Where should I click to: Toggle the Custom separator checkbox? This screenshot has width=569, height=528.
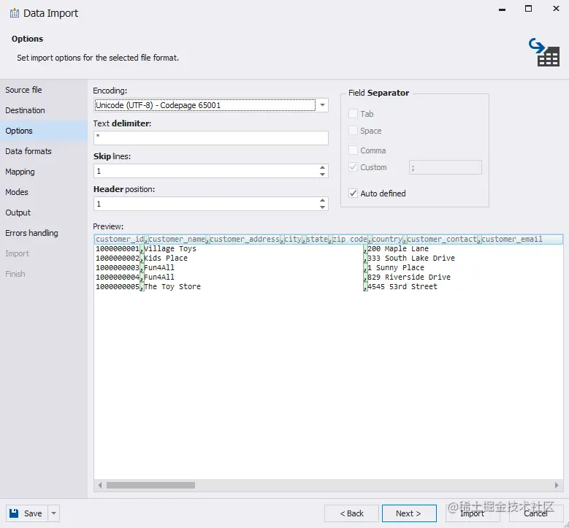353,167
